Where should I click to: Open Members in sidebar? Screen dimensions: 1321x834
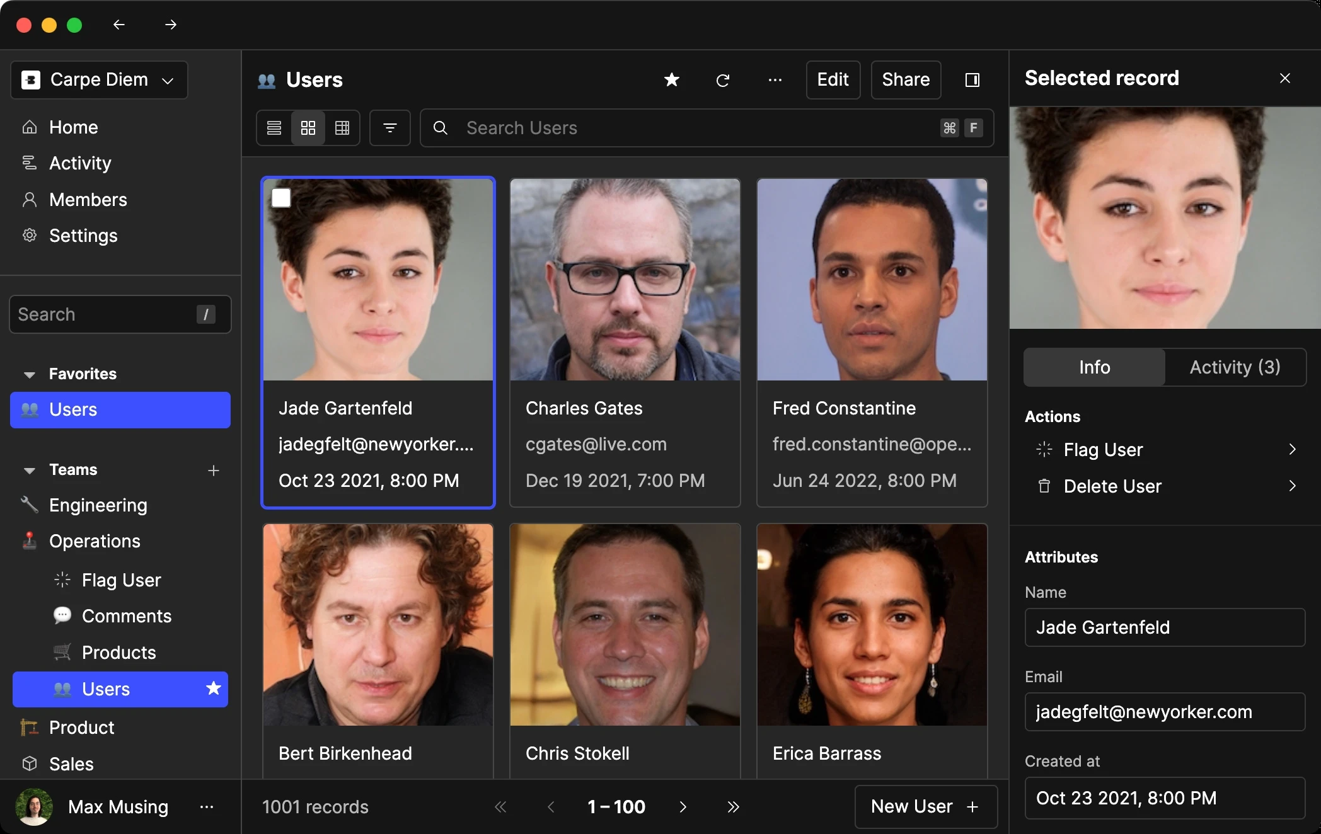point(88,200)
